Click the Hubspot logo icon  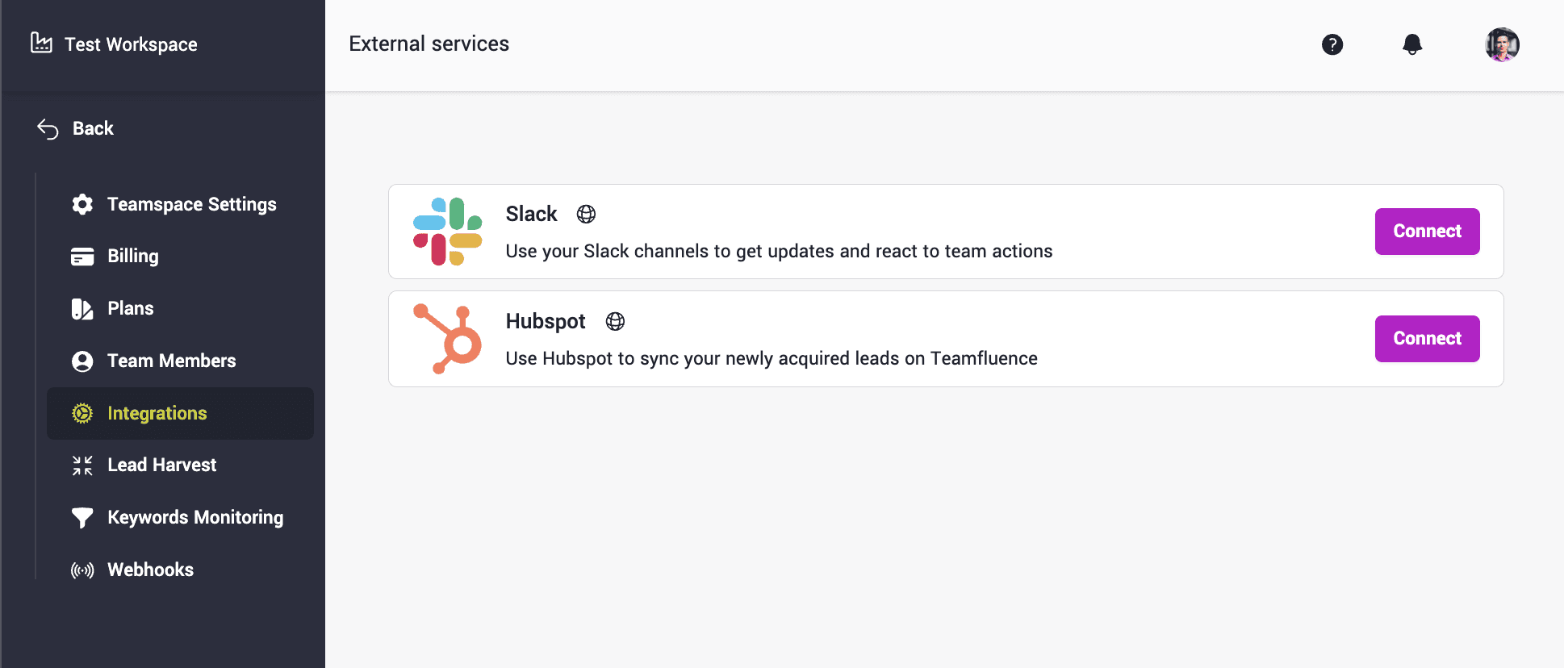[x=447, y=339]
